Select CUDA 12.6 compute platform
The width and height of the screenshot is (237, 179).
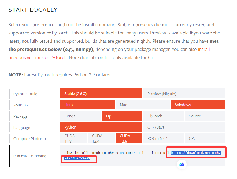[129, 138]
